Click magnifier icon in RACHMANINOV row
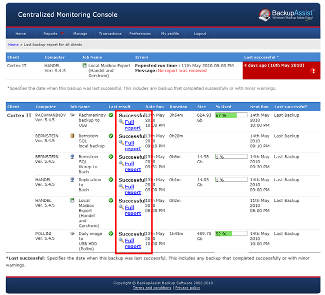Viewport: 325px width, 295px height. 121,122
